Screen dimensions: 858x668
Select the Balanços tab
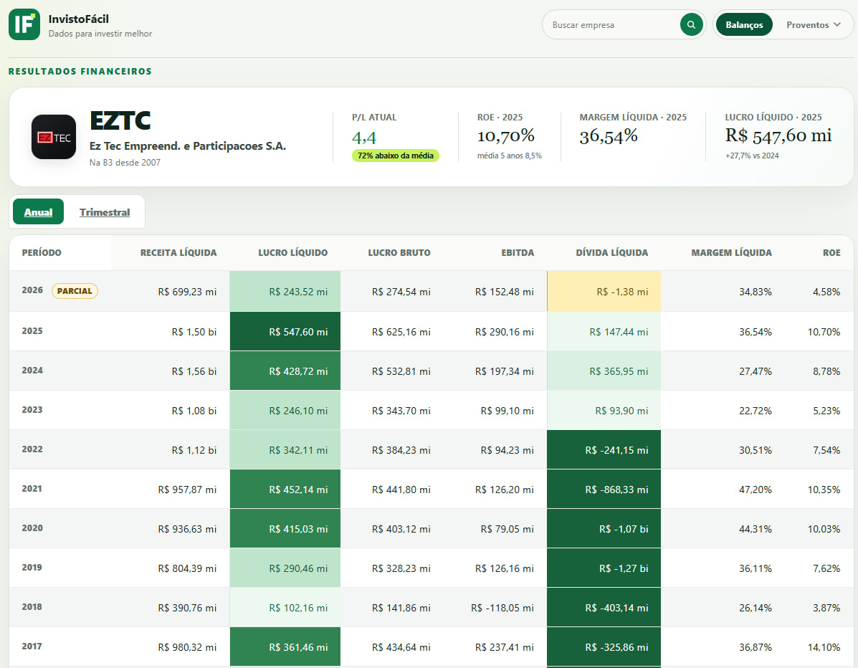tap(743, 24)
